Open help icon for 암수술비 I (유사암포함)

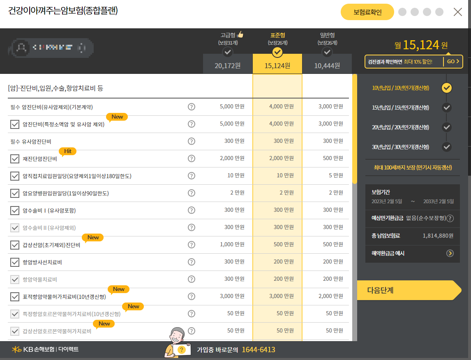click(x=192, y=210)
